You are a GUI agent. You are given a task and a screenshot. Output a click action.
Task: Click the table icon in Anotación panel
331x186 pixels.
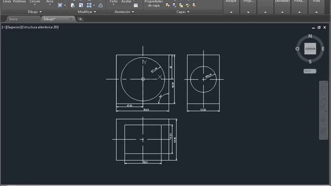tap(136, 5)
